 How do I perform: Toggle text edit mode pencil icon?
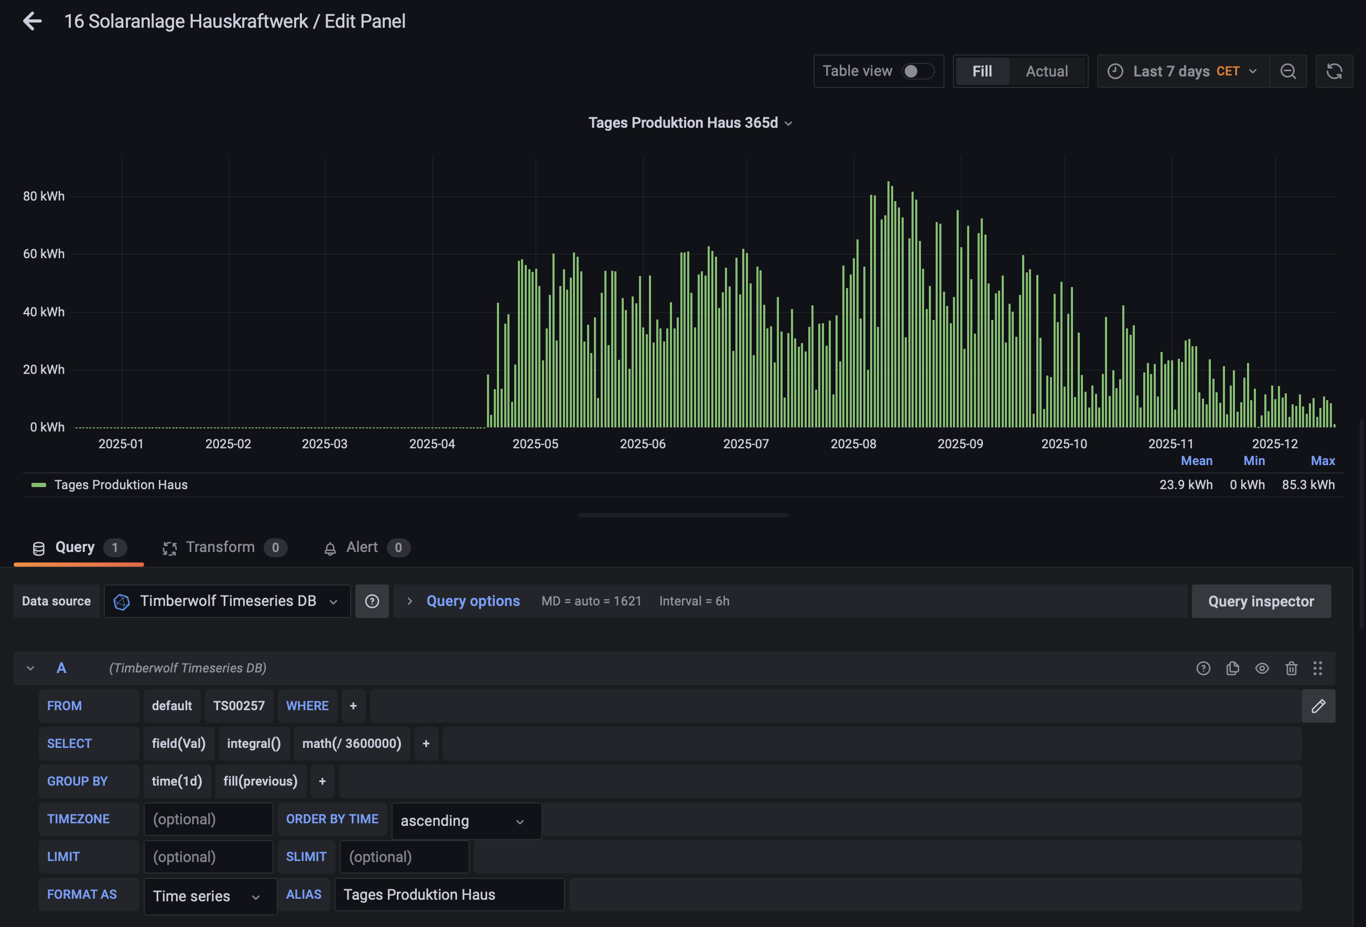[1318, 705]
